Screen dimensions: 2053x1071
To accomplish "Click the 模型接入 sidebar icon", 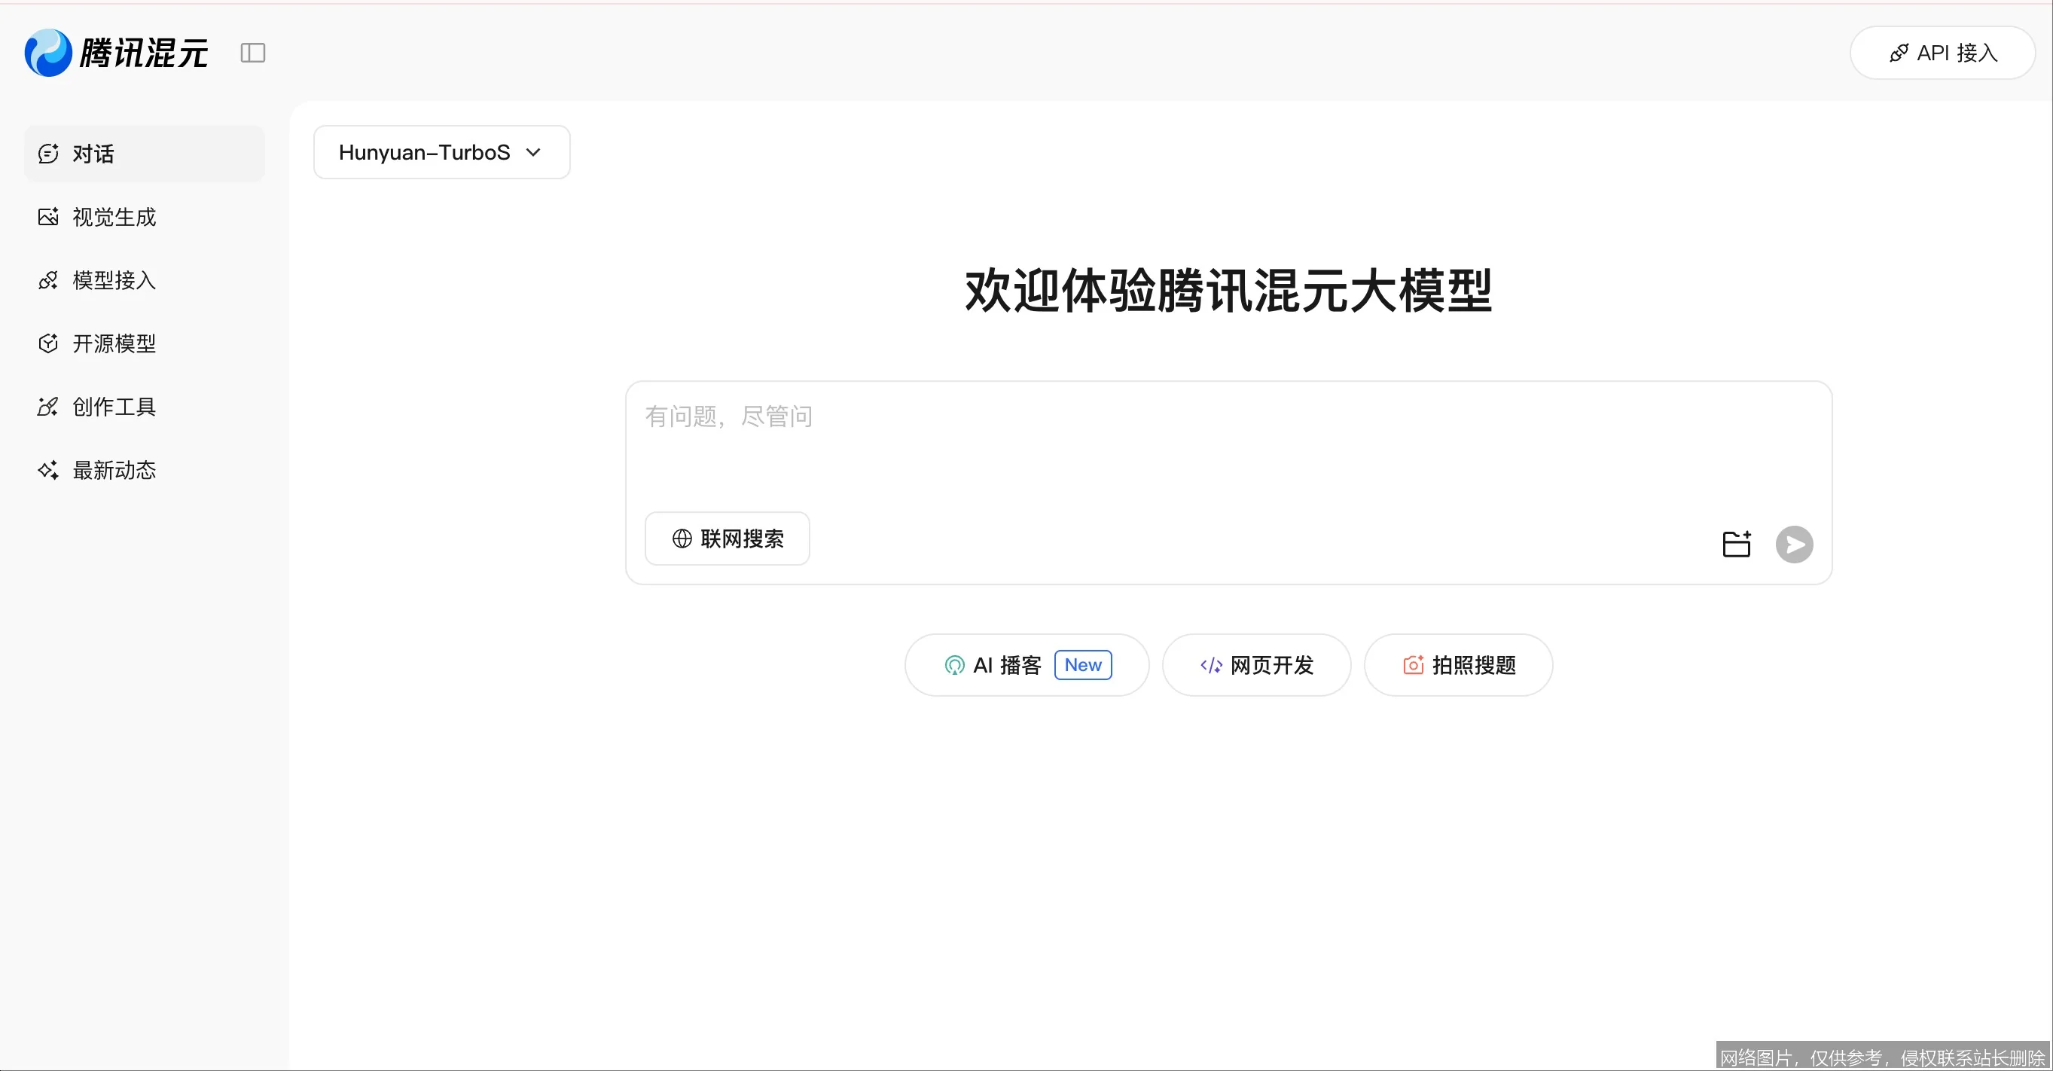I will 47,279.
